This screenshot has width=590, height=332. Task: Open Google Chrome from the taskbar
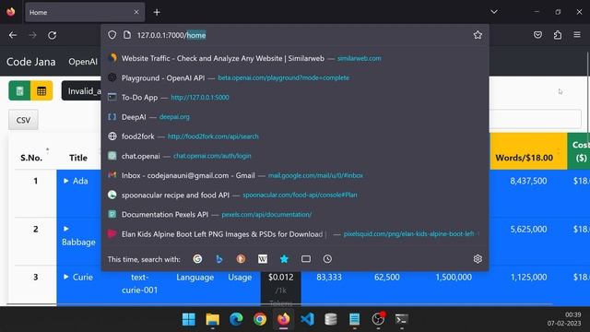tap(260, 319)
